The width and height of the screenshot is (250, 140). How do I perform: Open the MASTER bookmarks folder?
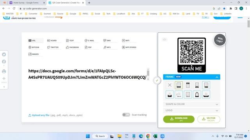pos(8,14)
